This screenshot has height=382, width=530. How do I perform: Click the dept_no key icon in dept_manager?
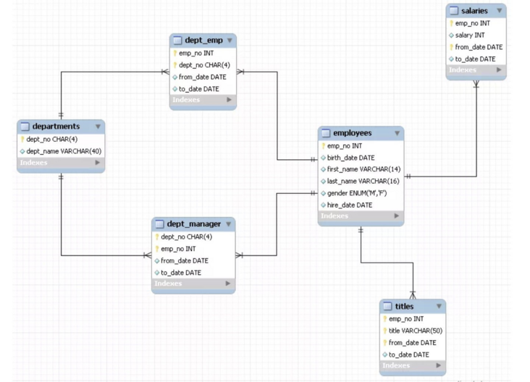157,237
